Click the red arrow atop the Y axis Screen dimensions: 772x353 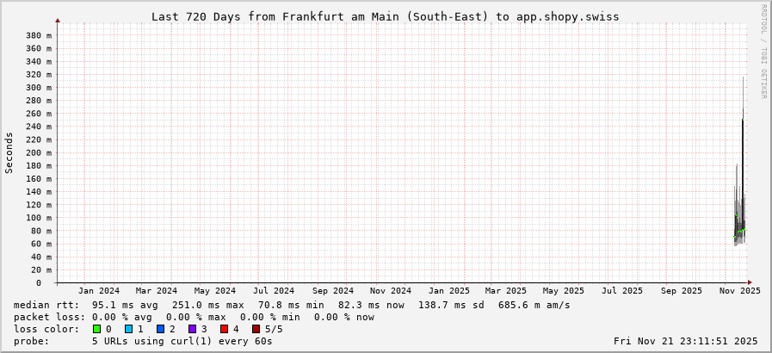tap(58, 20)
